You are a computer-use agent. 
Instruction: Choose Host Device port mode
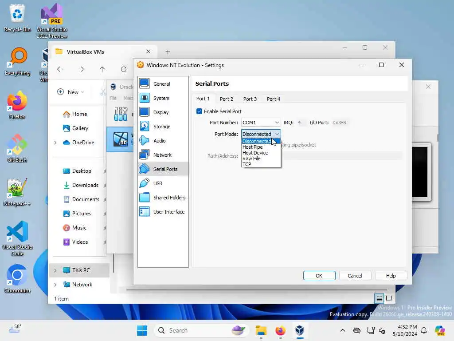[x=261, y=153]
